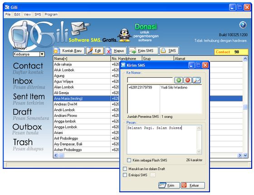Click the SMS toolbar button
The width and height of the screenshot is (254, 195).
tap(169, 51)
